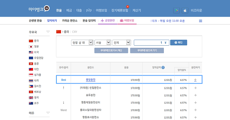Click the airplane 공항환전 icon
230x120 pixels.
(x=102, y=20)
